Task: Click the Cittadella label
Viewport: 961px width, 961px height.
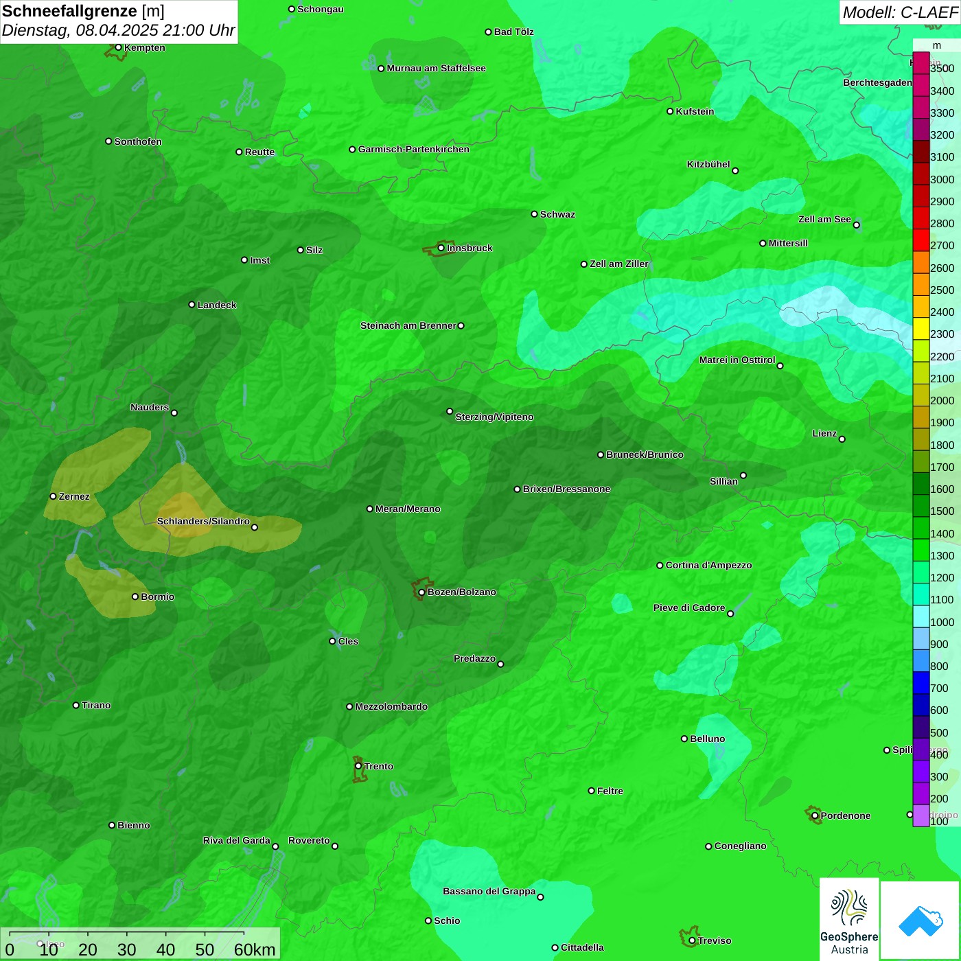Action: (582, 947)
